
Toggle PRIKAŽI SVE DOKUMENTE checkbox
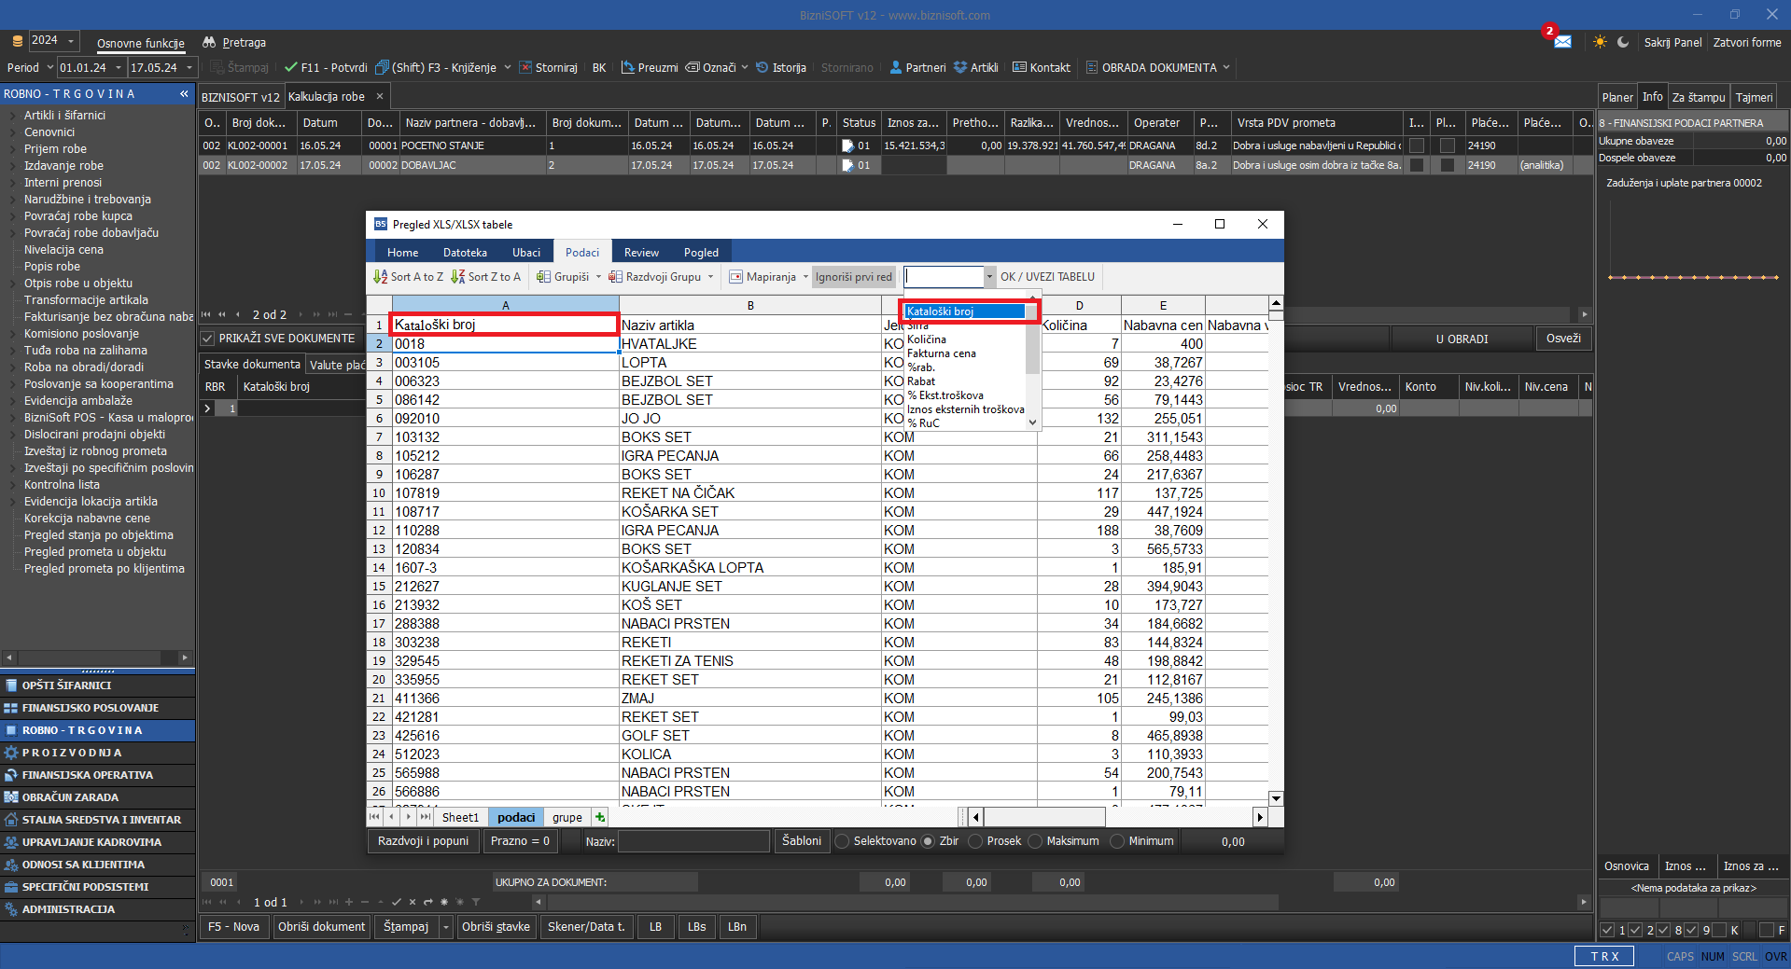coord(208,339)
